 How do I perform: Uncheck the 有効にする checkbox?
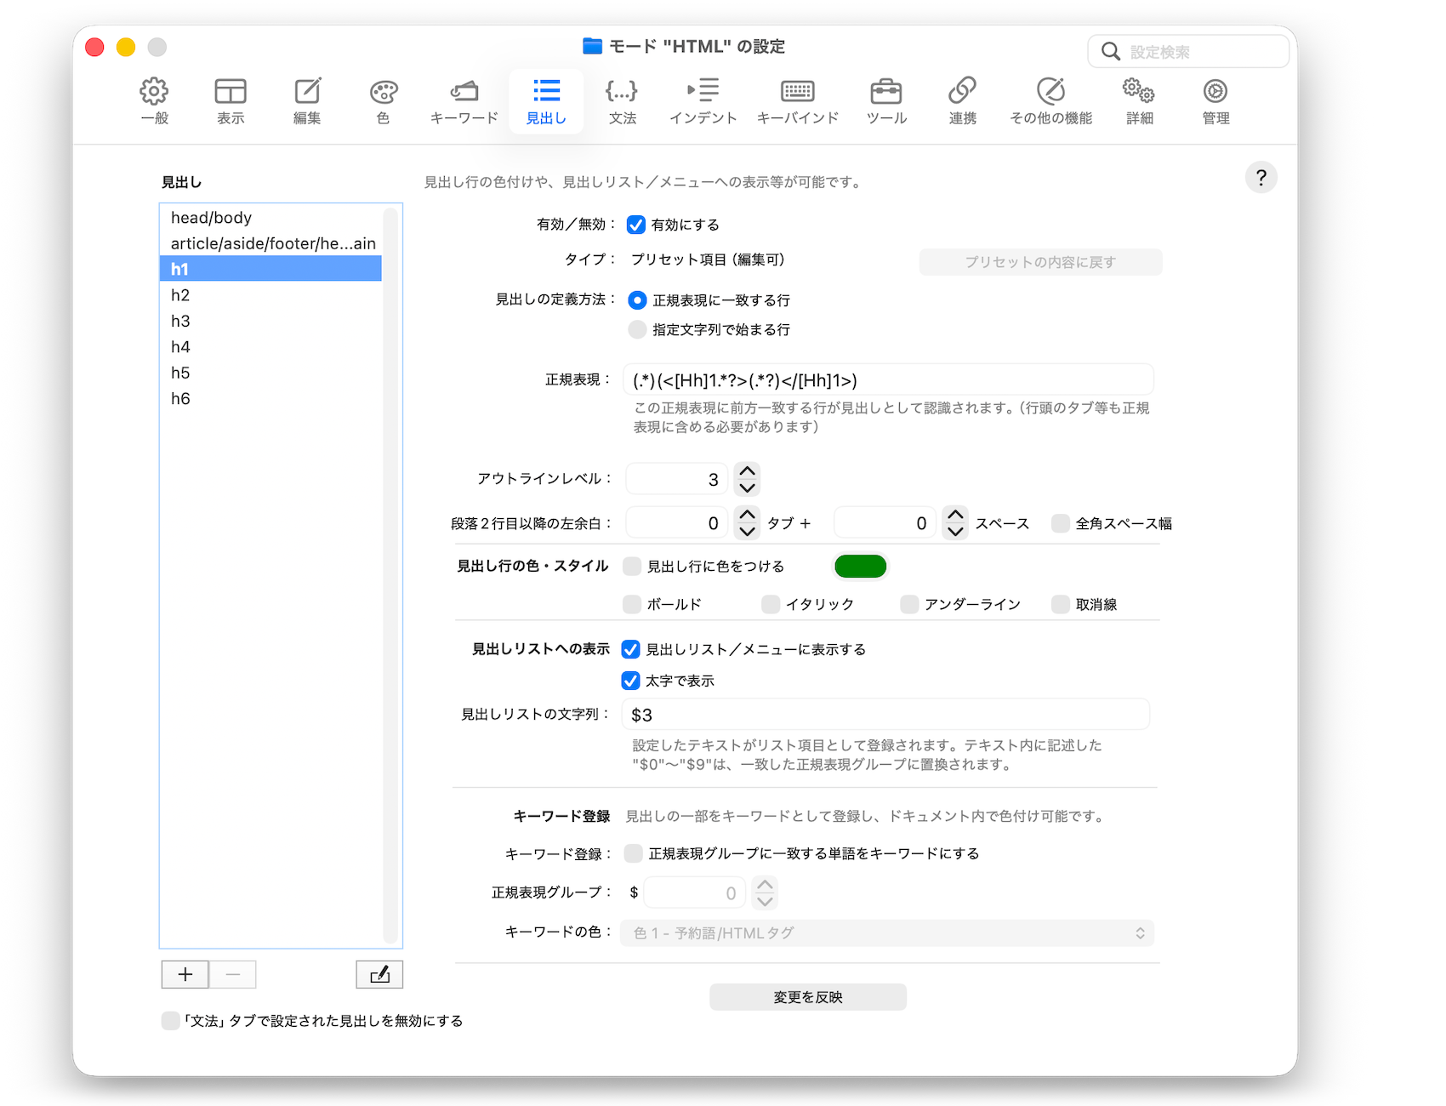tap(636, 225)
